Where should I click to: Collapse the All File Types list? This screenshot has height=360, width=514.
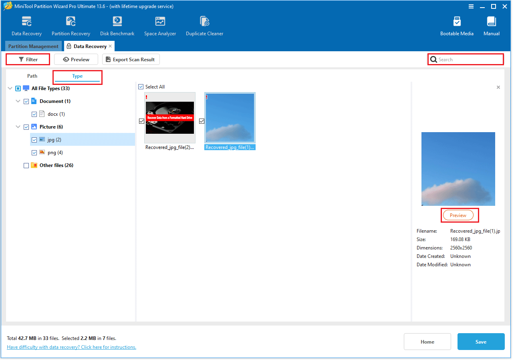click(10, 88)
